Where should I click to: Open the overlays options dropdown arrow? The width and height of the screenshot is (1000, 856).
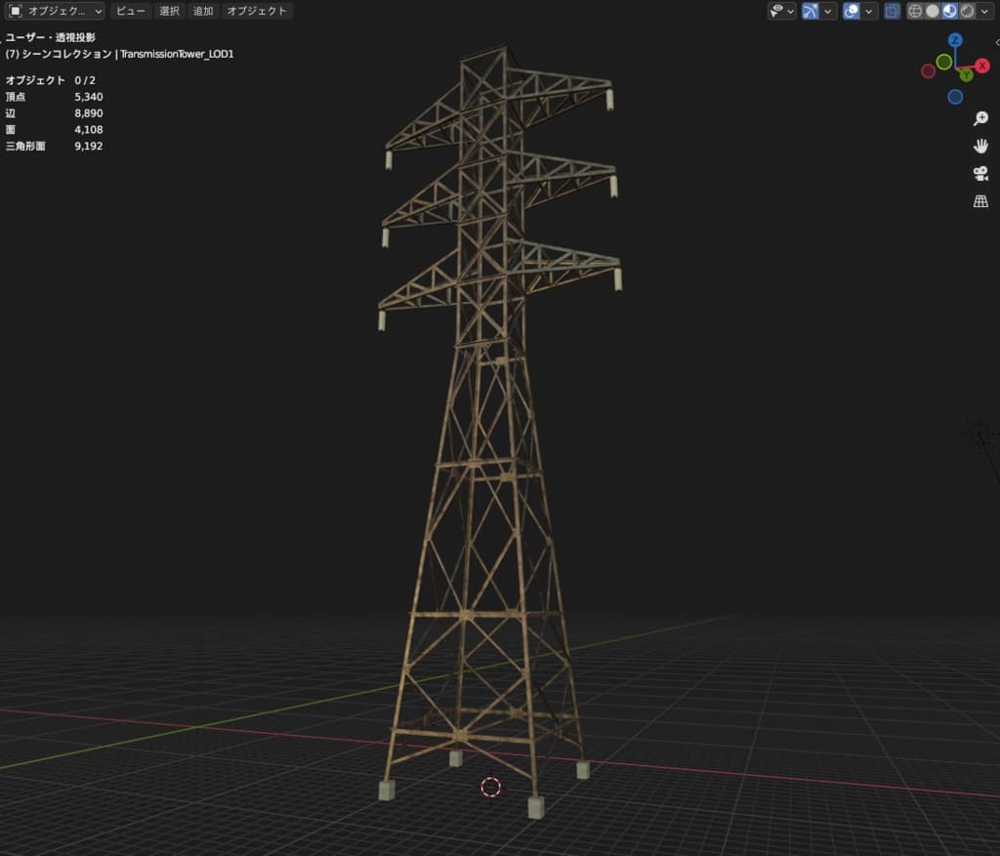(868, 11)
